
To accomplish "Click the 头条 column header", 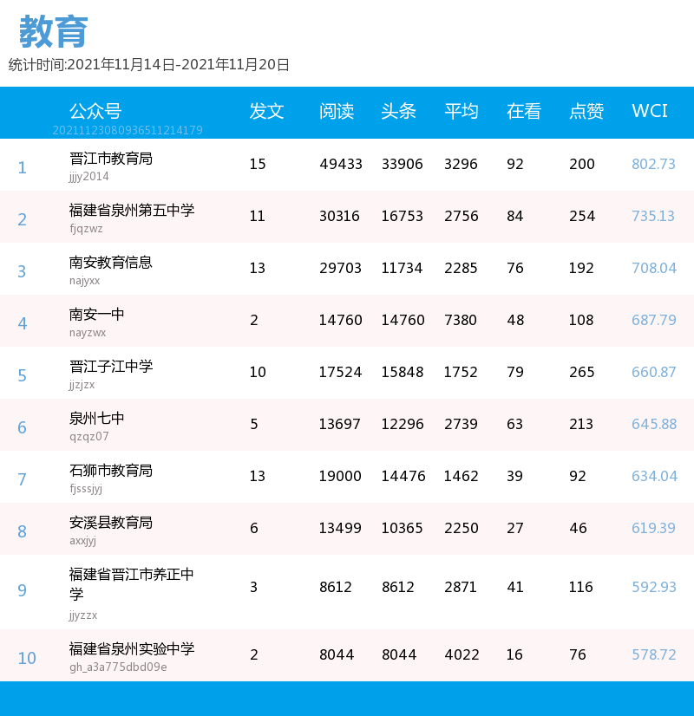I will (x=399, y=111).
